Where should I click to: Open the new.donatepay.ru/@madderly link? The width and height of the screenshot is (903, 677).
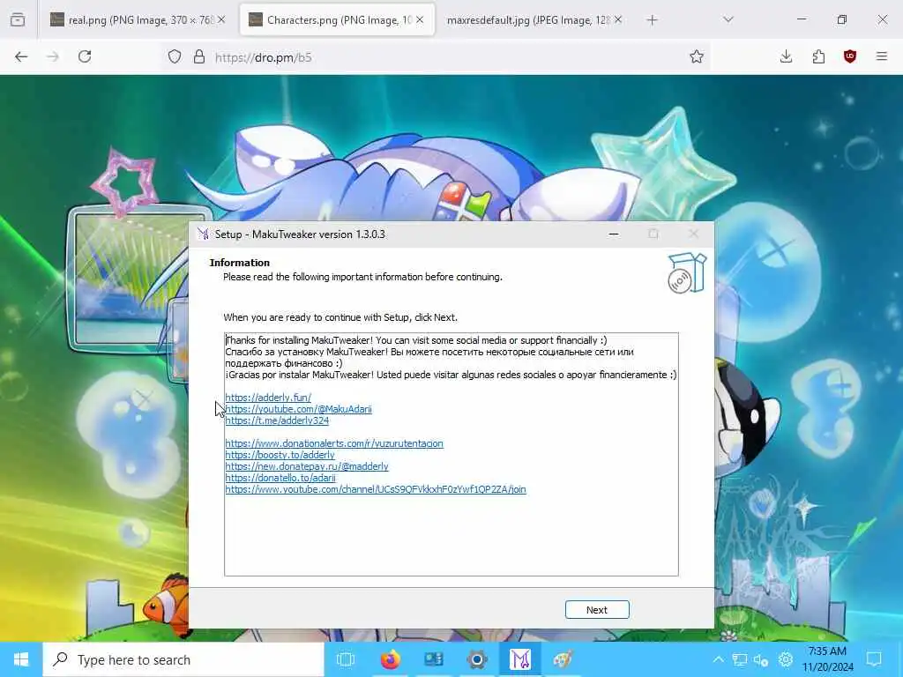tap(307, 466)
